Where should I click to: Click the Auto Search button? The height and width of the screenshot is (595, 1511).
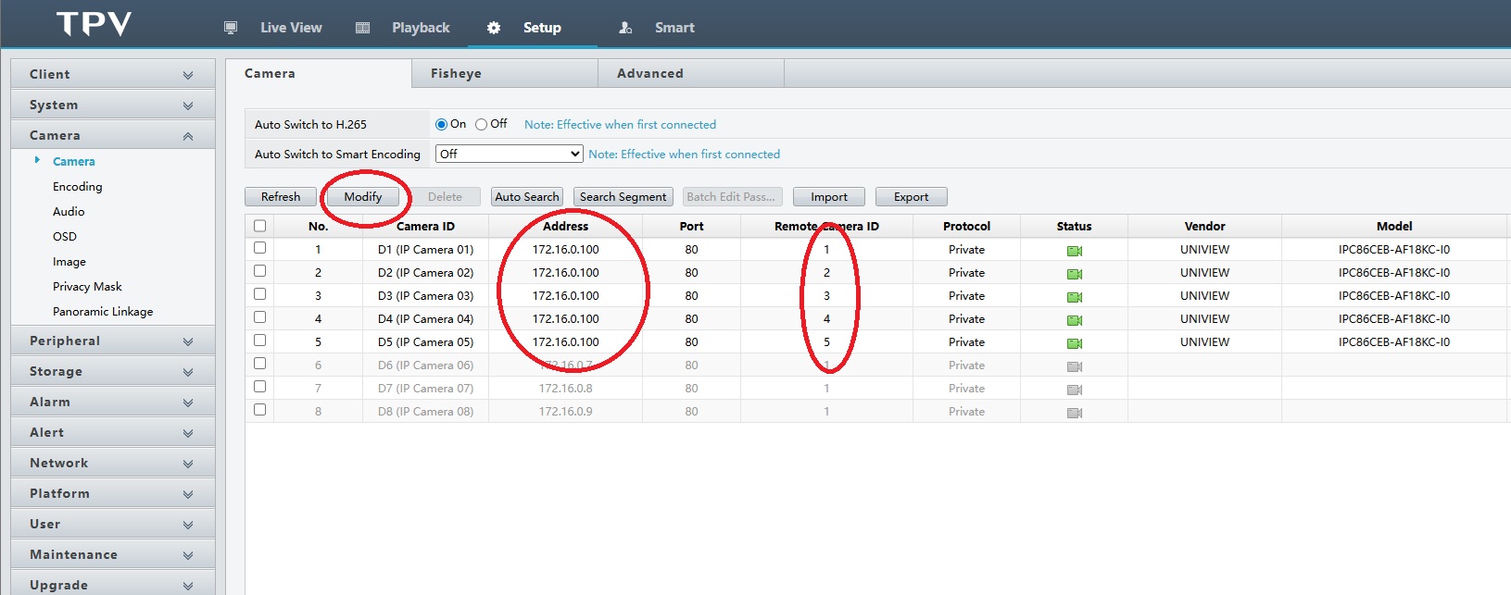[526, 197]
